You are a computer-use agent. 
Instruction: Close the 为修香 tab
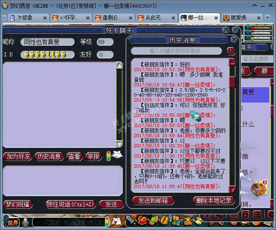[x=45, y=18]
